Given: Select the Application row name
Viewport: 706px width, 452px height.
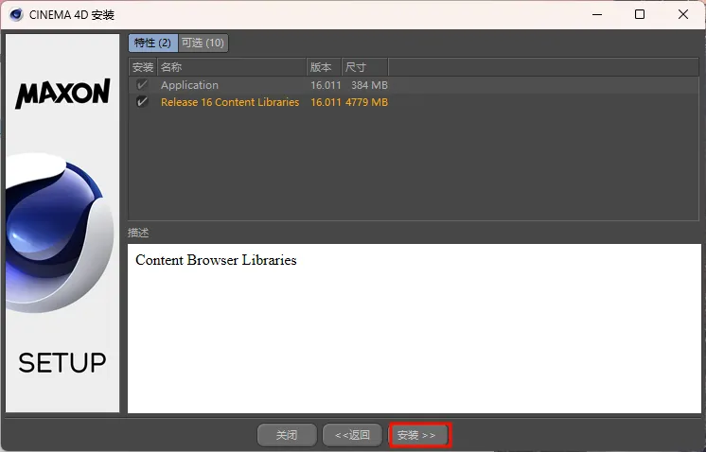Looking at the screenshot, I should coord(189,85).
